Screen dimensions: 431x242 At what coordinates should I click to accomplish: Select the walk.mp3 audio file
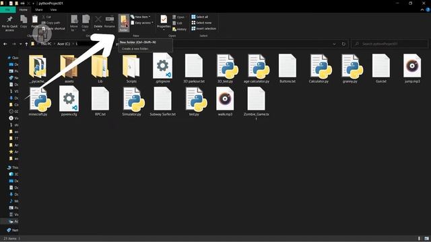tap(225, 102)
